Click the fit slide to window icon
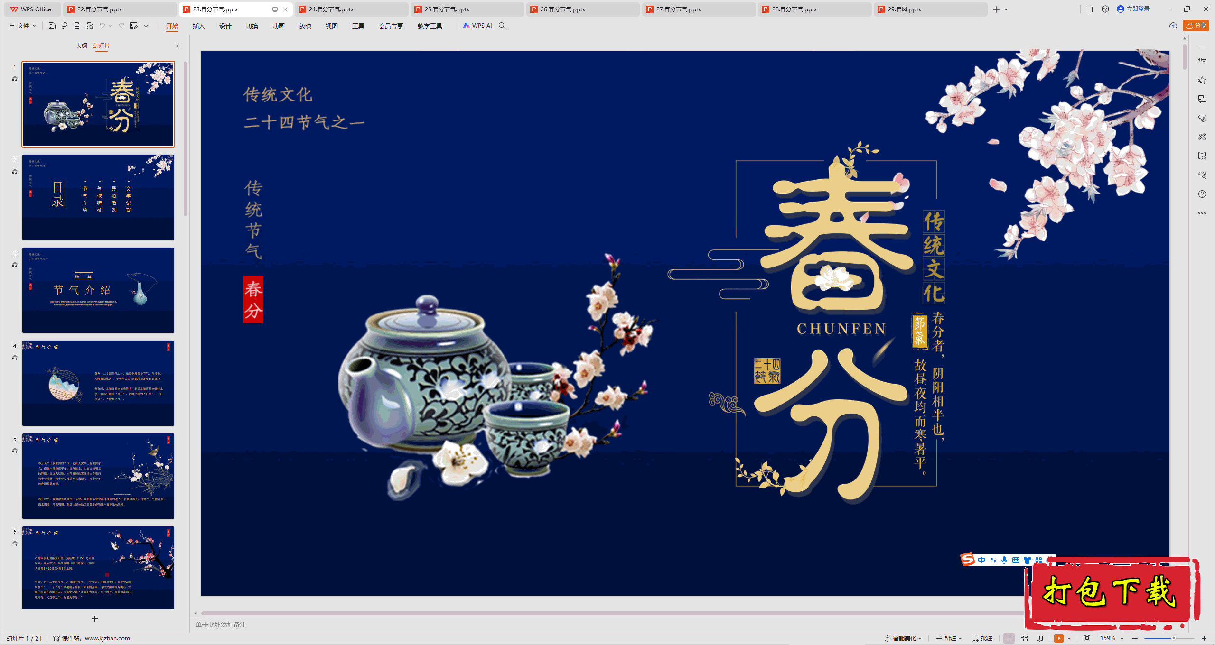1215x645 pixels. pos(1087,638)
